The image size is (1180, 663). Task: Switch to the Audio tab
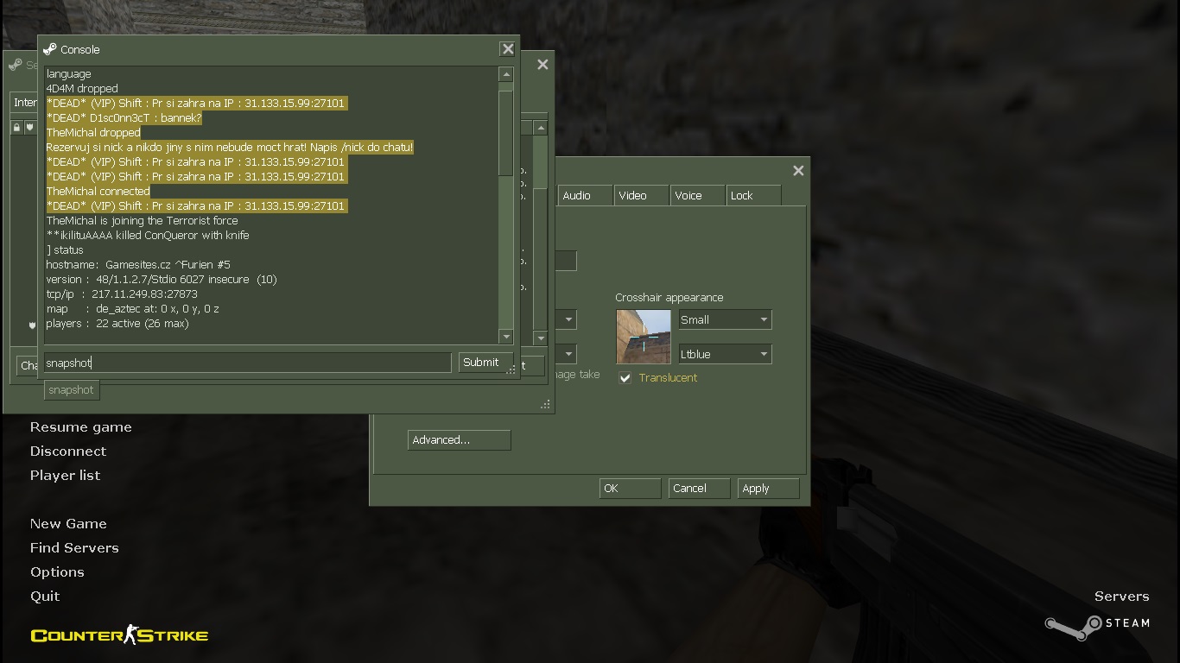click(577, 196)
